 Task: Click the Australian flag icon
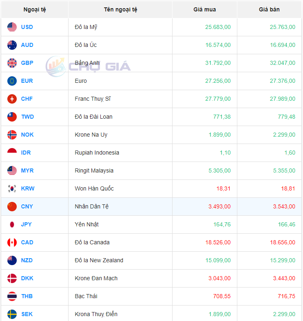12,45
